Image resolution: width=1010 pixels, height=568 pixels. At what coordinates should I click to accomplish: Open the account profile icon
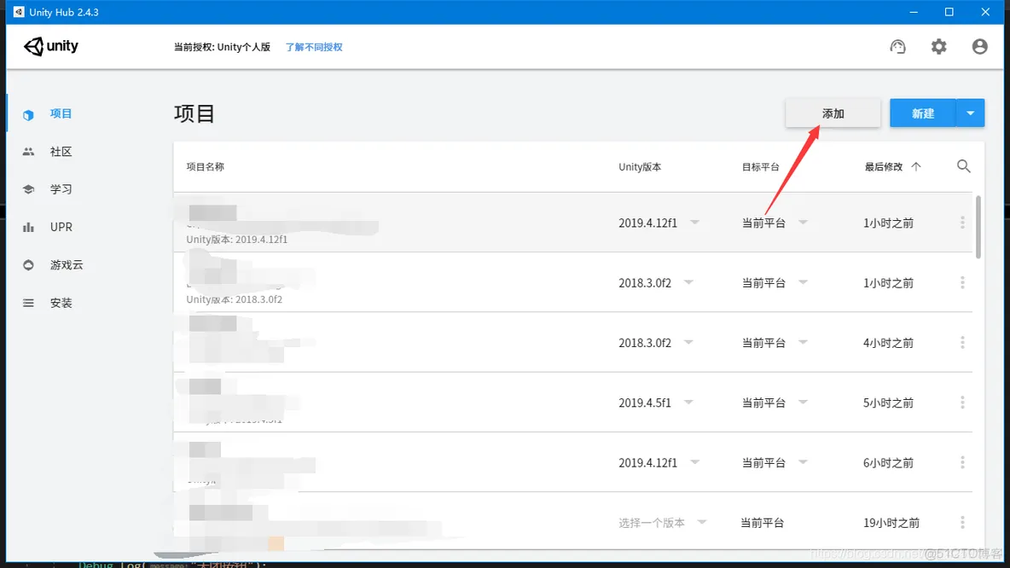click(x=980, y=46)
